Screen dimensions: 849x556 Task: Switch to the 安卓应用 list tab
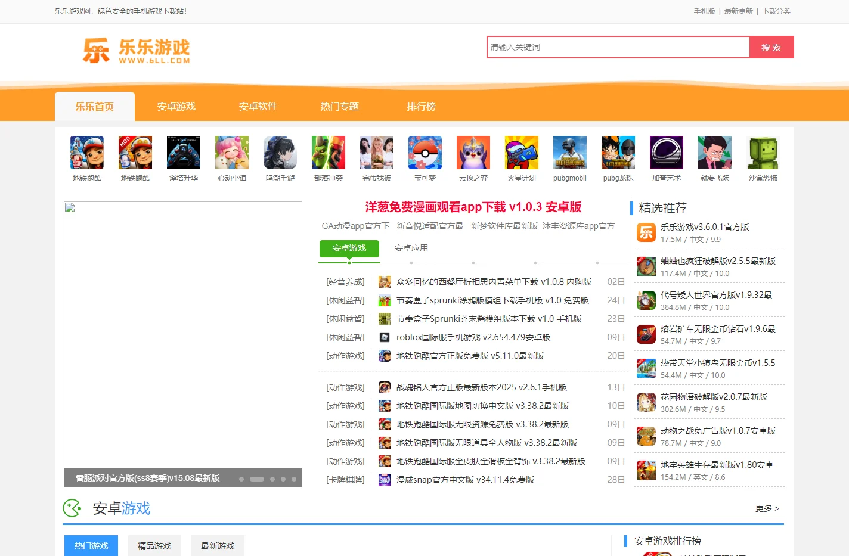[x=411, y=248]
